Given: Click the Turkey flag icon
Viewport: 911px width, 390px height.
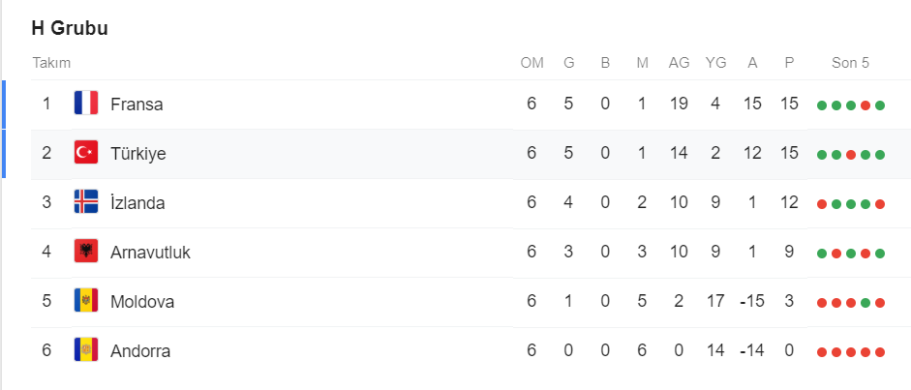Looking at the screenshot, I should click(x=86, y=153).
